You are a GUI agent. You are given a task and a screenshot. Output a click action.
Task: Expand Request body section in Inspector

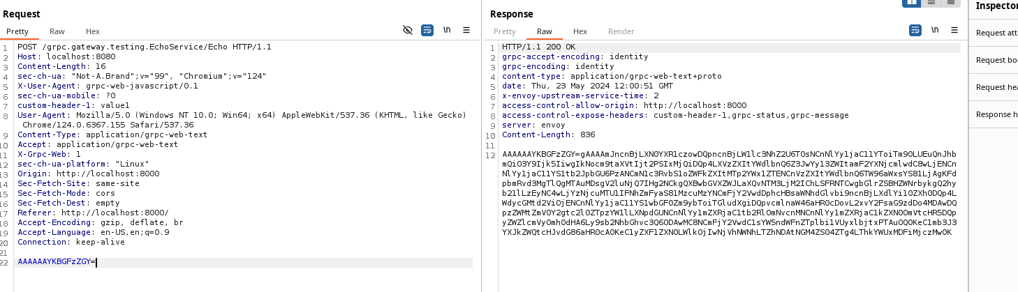click(994, 60)
